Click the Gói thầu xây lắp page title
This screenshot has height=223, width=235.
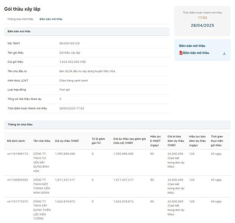click(x=22, y=8)
